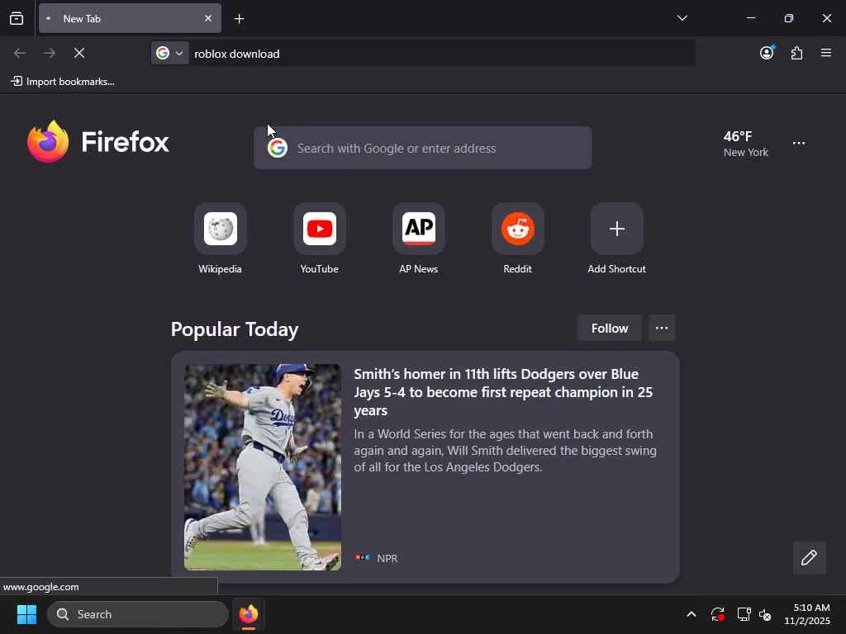Click the sync update tray icon
846x634 pixels.
click(x=718, y=614)
